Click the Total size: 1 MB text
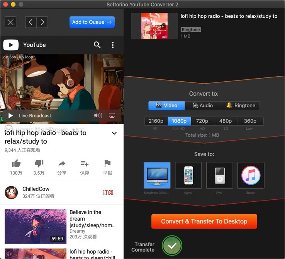285x259 pixels. [x=202, y=135]
